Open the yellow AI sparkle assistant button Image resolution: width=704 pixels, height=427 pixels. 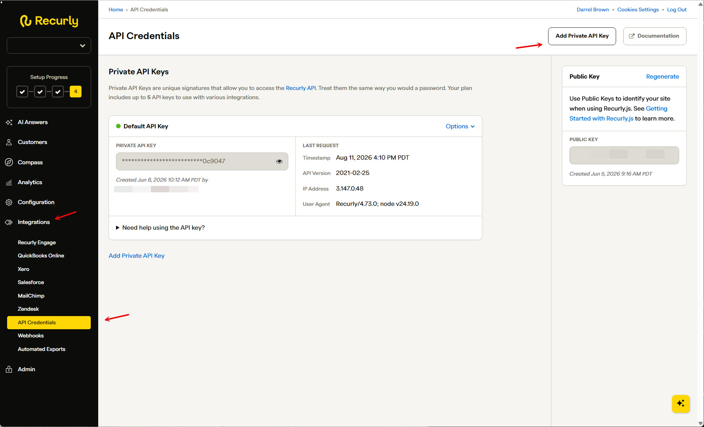[681, 404]
